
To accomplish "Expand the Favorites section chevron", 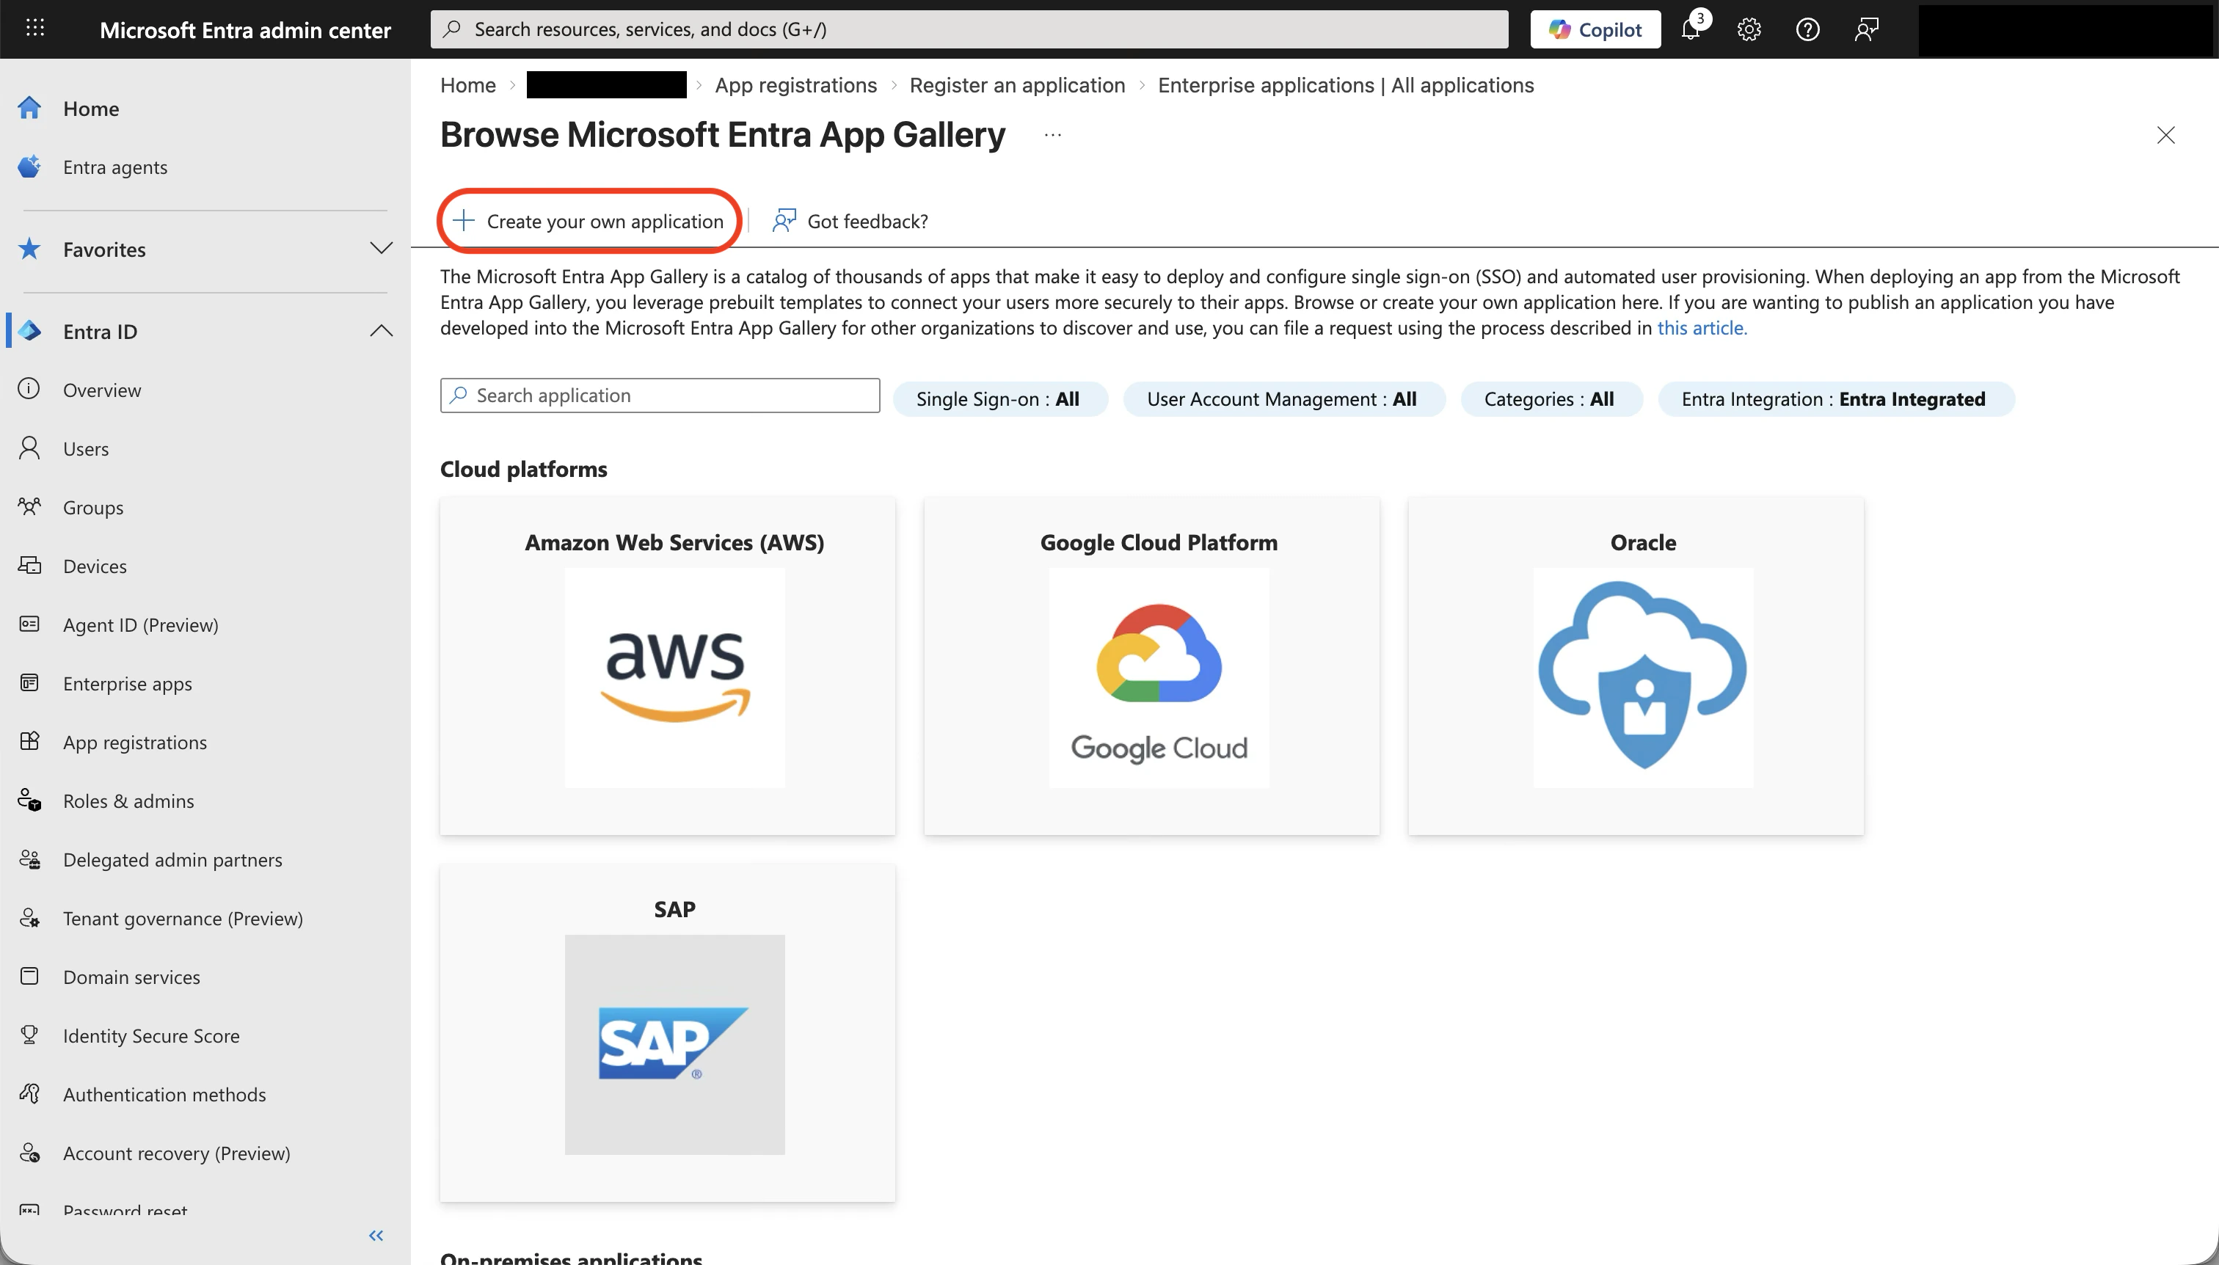I will pyautogui.click(x=381, y=249).
